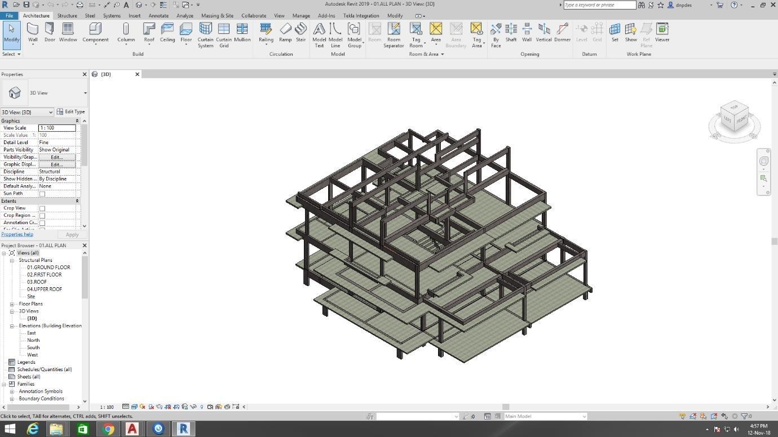This screenshot has height=437, width=778.
Task: Switch to the Annotate ribbon tab
Action: tap(158, 16)
